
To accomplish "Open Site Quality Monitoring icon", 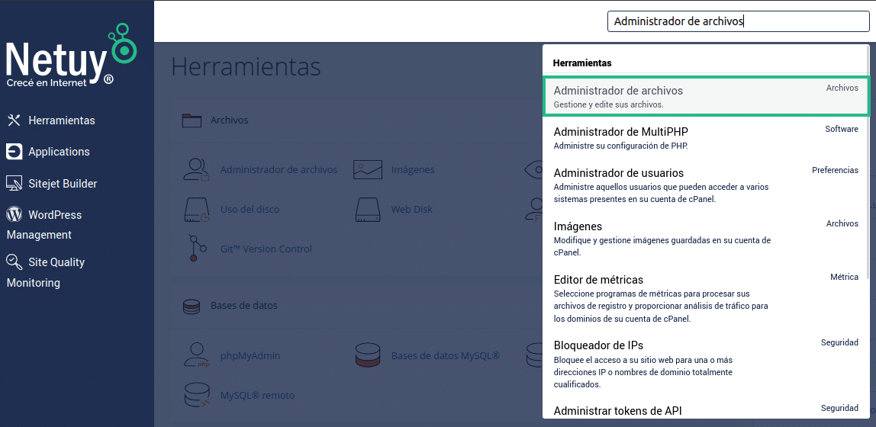I will pos(14,262).
